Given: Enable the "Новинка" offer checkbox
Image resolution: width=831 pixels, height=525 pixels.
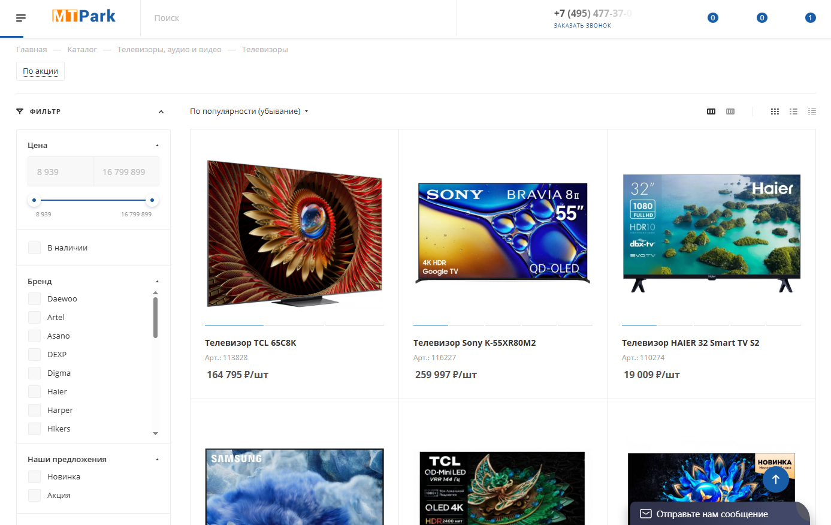Looking at the screenshot, I should point(35,476).
